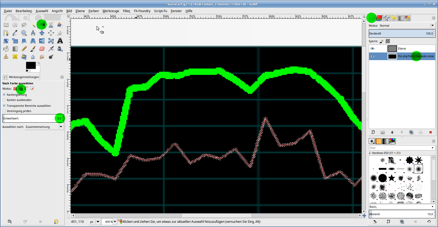Activate the Paths pen tool
The height and width of the screenshot is (227, 438).
pyautogui.click(x=6, y=33)
